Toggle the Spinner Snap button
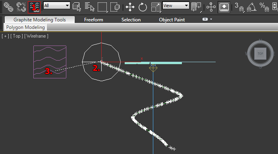Screen dimensions: 278x154 275,7
